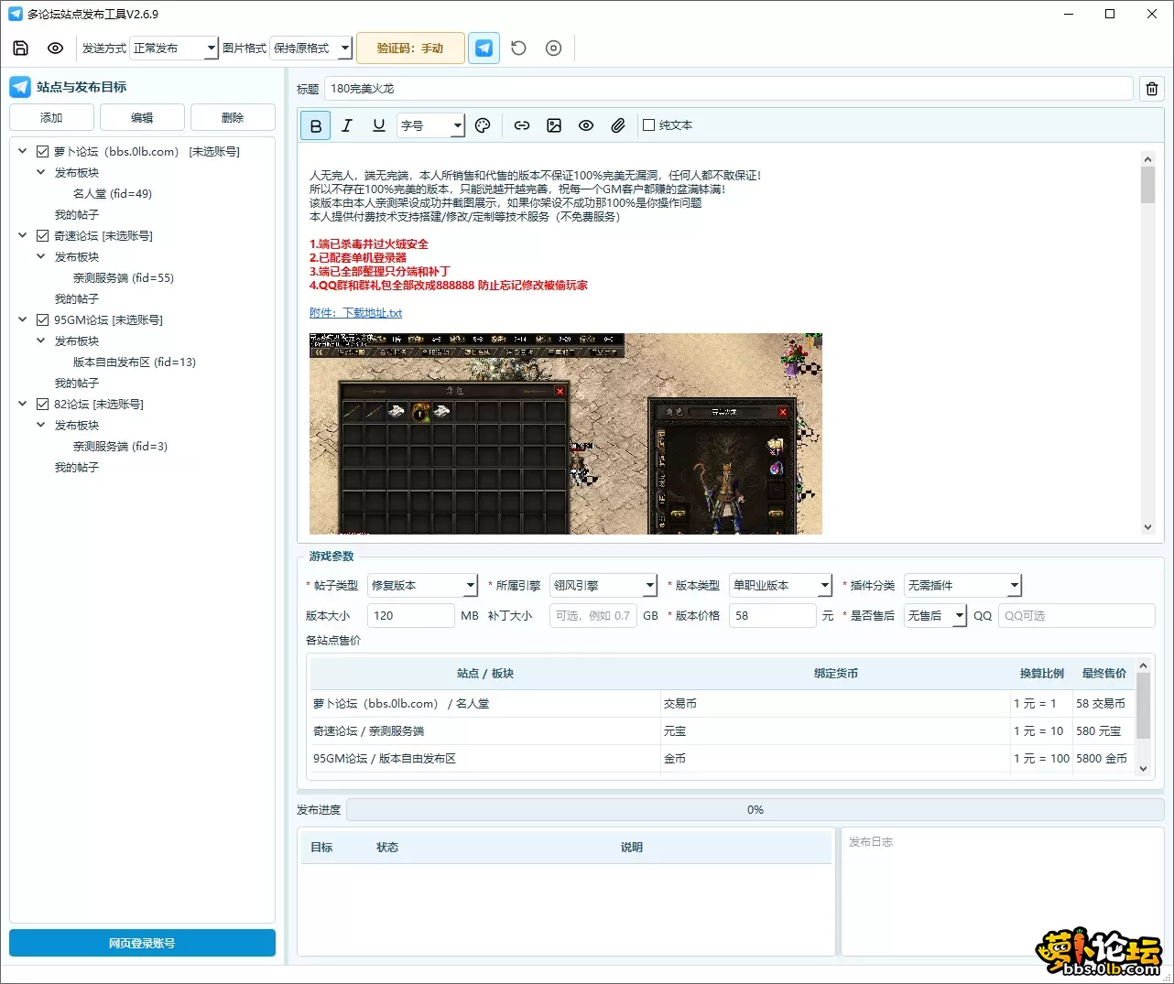This screenshot has width=1174, height=984.
Task: Uncheck the 奇速论坛 site checkbox
Action: click(x=42, y=236)
